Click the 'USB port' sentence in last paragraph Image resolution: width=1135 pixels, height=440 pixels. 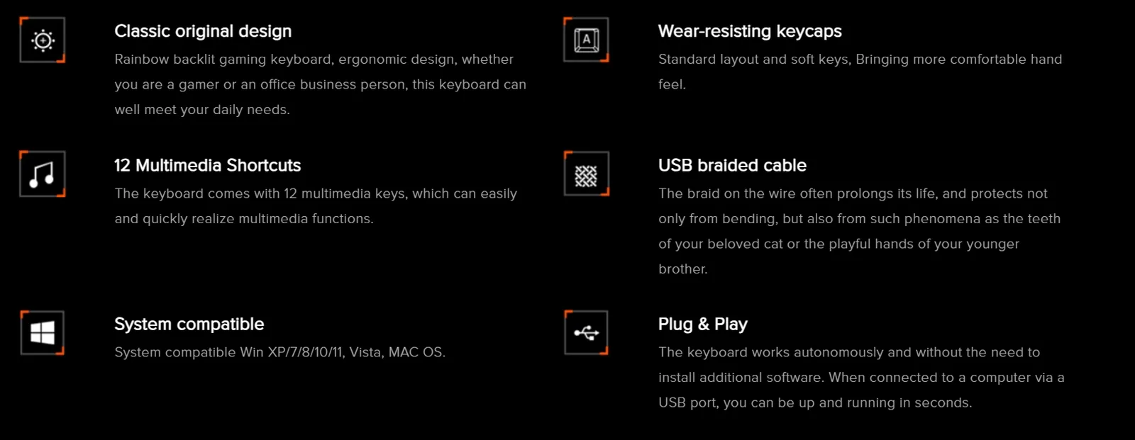[815, 402]
